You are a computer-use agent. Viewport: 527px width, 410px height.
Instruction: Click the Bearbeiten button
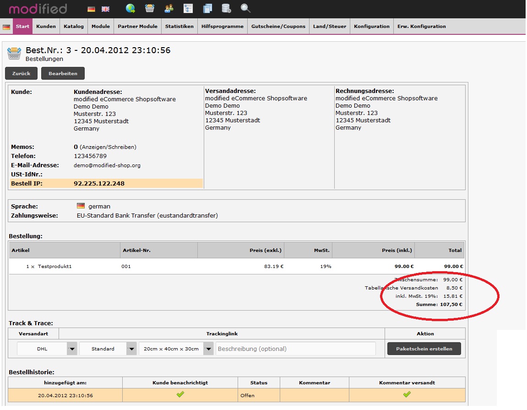click(63, 73)
